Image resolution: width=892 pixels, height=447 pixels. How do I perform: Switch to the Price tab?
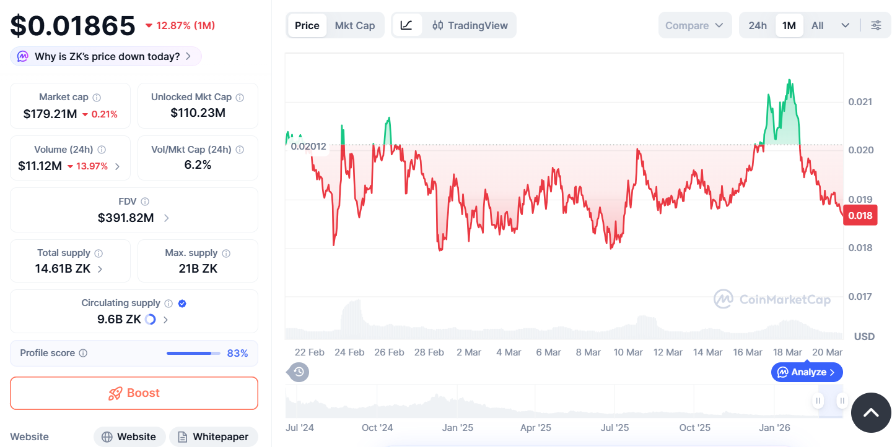click(x=307, y=25)
